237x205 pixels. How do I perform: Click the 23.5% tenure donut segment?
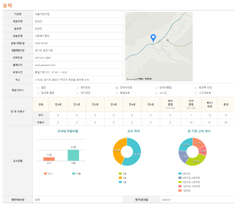[x=186, y=145]
